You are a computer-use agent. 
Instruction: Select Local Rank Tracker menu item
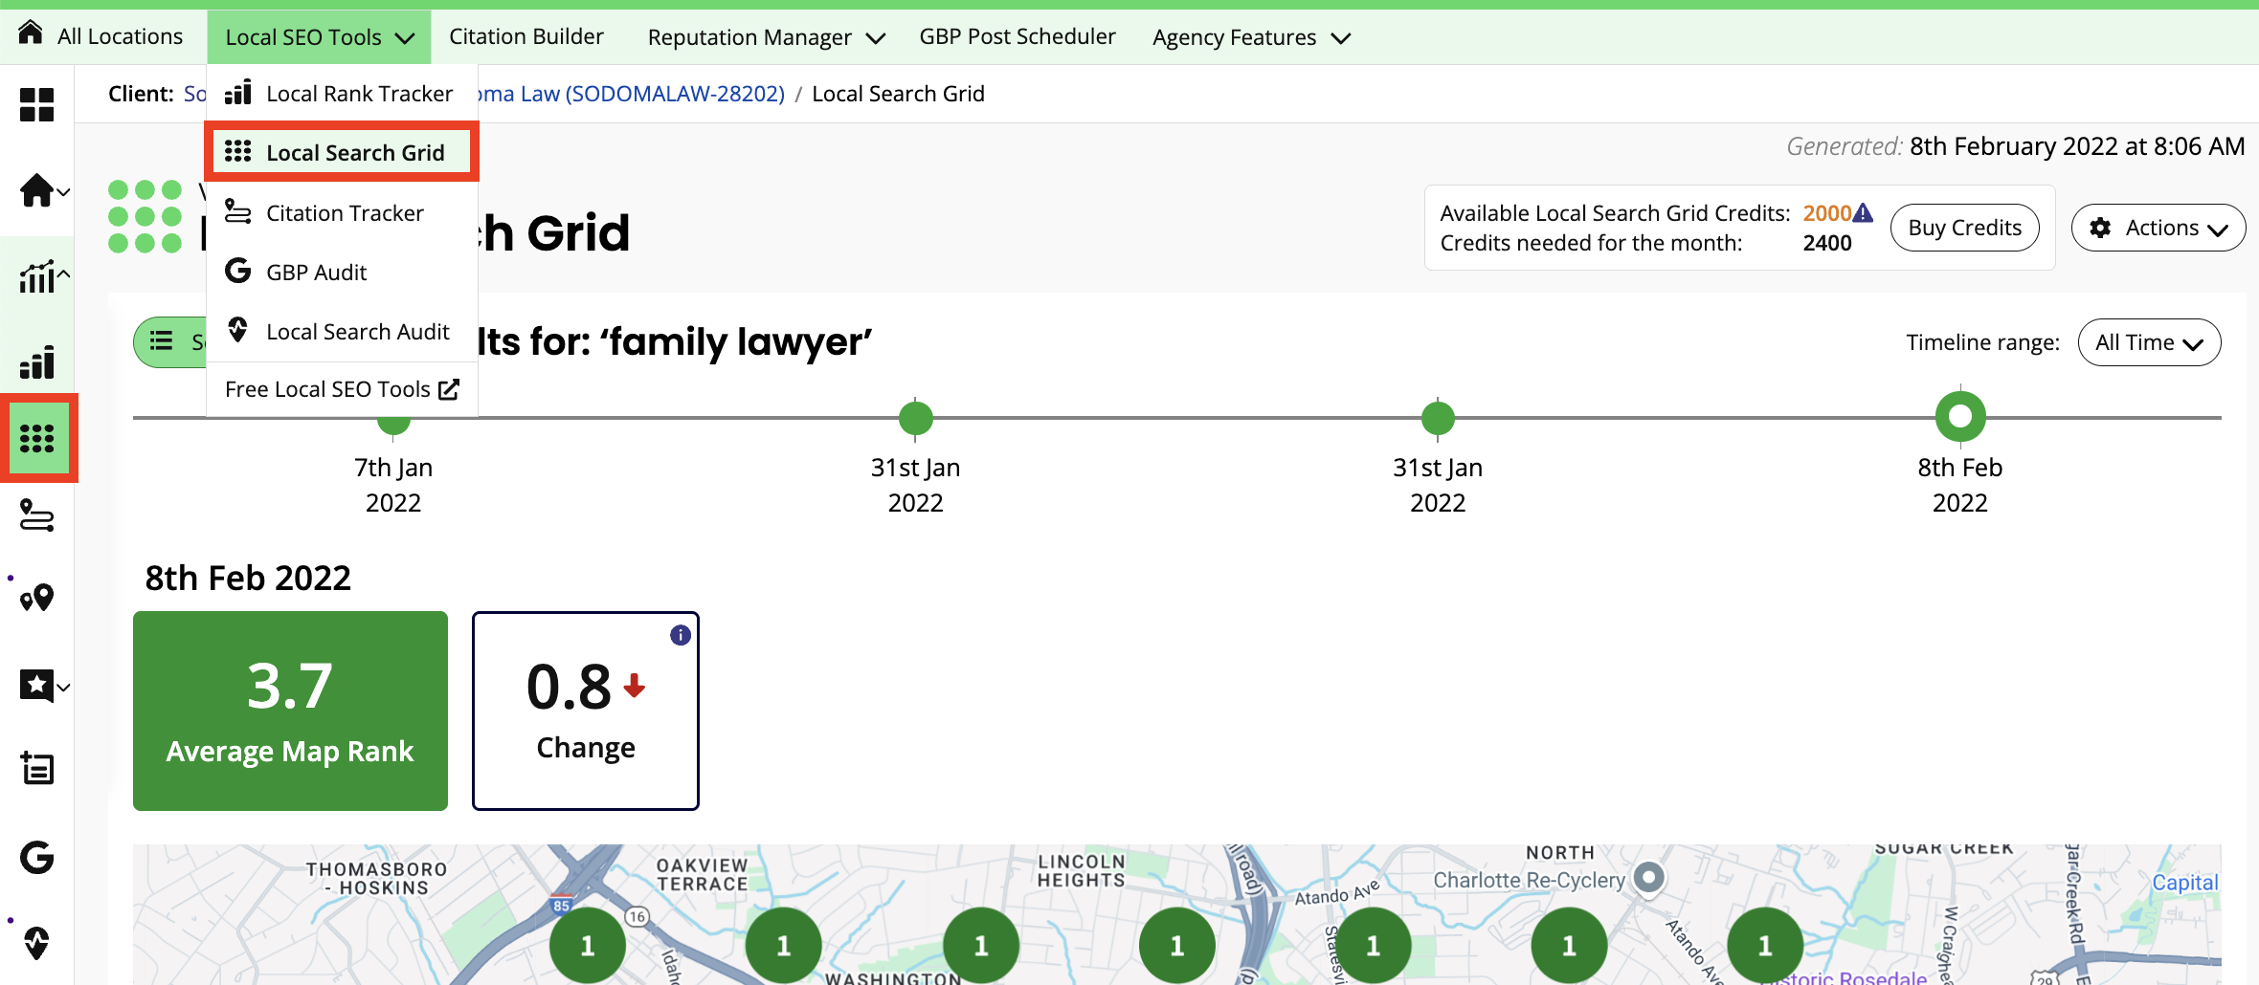pyautogui.click(x=342, y=93)
